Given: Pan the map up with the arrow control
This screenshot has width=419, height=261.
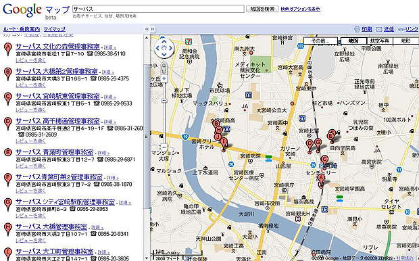Looking at the screenshot, I should tap(164, 41).
